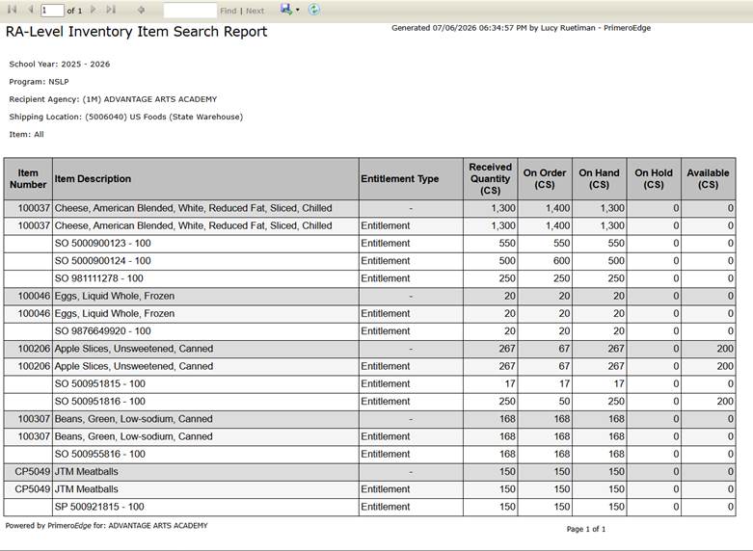Click Received Quantity column header

point(491,178)
